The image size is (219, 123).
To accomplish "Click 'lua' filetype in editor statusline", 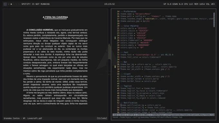I will pyautogui.click(x=115, y=115).
